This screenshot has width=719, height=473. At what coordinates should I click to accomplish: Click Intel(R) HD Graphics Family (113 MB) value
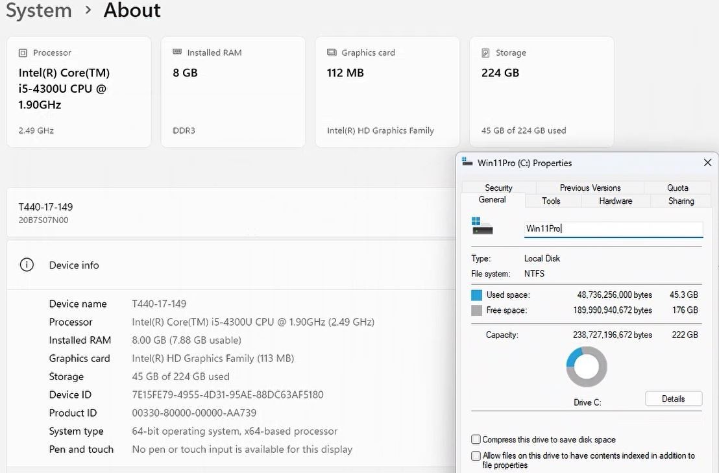[213, 358]
